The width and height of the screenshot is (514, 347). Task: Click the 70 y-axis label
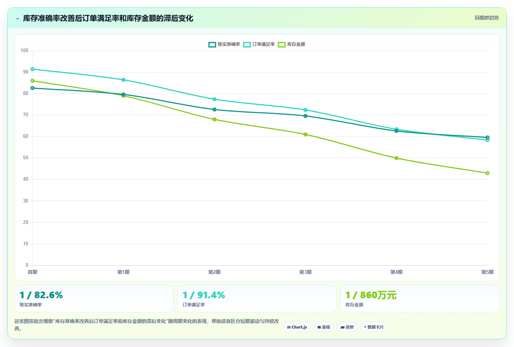click(26, 115)
